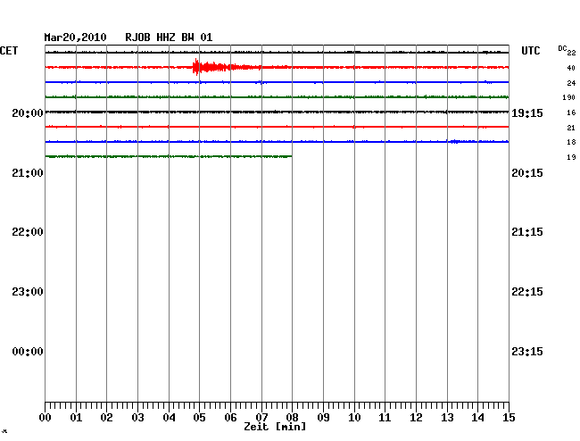Click minute tick label 04
Screen dimensions: 580x441
coord(169,418)
